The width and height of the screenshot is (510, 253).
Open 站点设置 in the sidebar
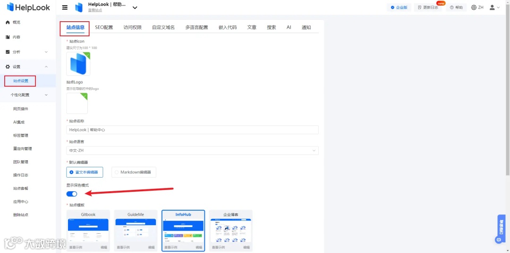pos(20,81)
